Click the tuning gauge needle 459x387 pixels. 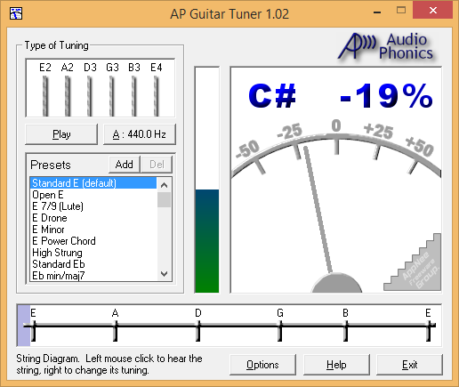pos(318,209)
